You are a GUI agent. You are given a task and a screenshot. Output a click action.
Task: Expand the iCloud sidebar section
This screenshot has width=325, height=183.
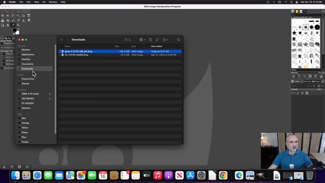tap(51, 75)
